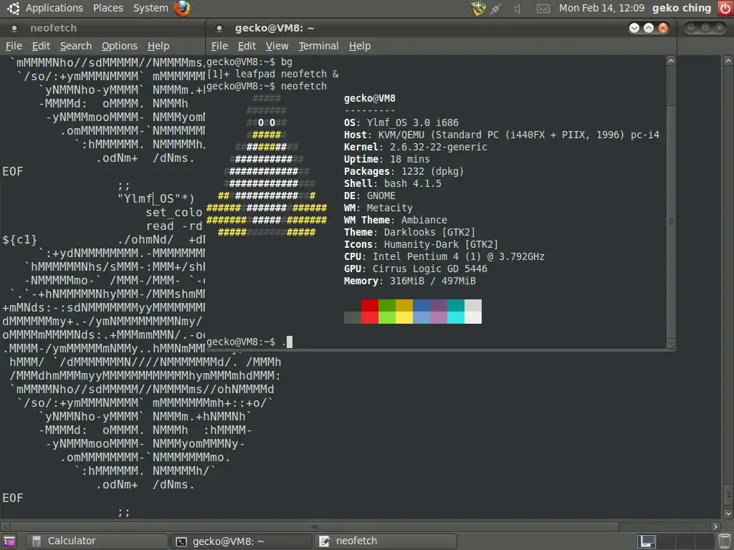
Task: Click the "[1]+ leafpad neofetch &" terminal line
Action: pyautogui.click(x=272, y=74)
